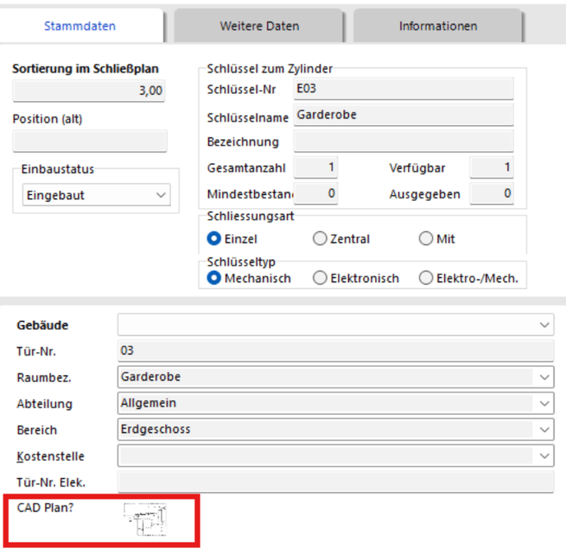The height and width of the screenshot is (553, 566).
Task: Open the Informationen tab
Action: tap(438, 26)
